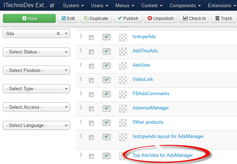237x164 pixels.
Task: Open the Select Type dropdown
Action: [x=36, y=89]
